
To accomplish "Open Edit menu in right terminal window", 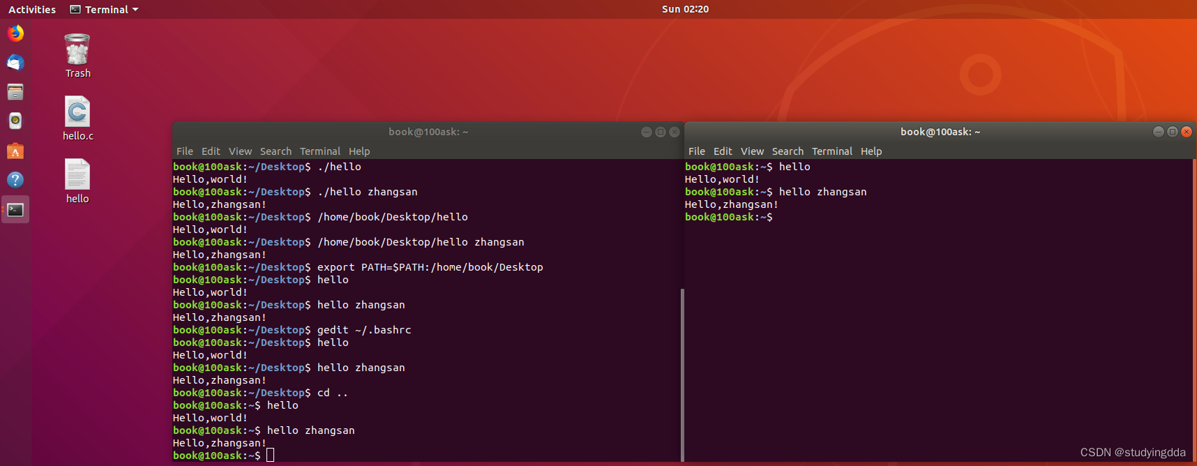I will [x=723, y=151].
